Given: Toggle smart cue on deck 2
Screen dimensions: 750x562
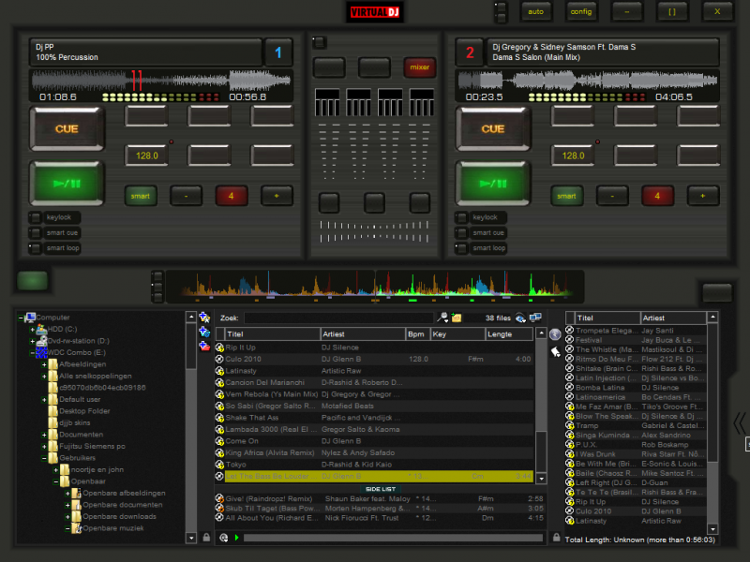Looking at the screenshot, I should 461,232.
